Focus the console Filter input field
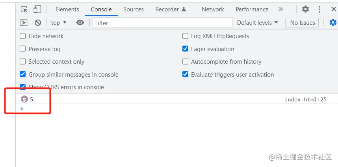 162,23
